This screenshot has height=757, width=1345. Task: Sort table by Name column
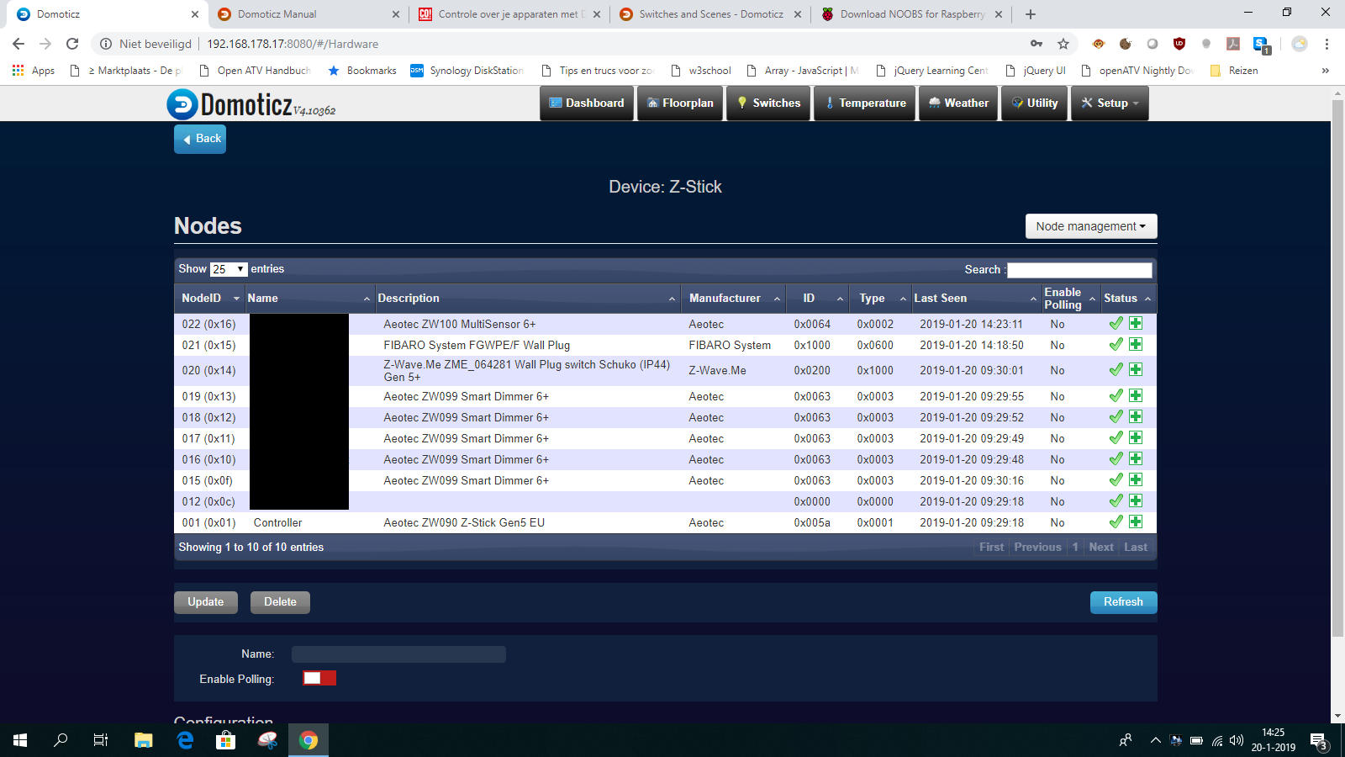[309, 299]
